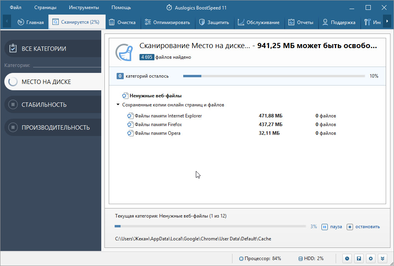Select Файлы памяти Firefox row
The width and height of the screenshot is (394, 266).
click(231, 125)
